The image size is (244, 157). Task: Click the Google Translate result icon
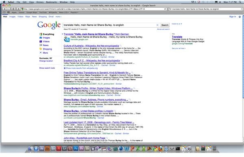tap(67, 39)
